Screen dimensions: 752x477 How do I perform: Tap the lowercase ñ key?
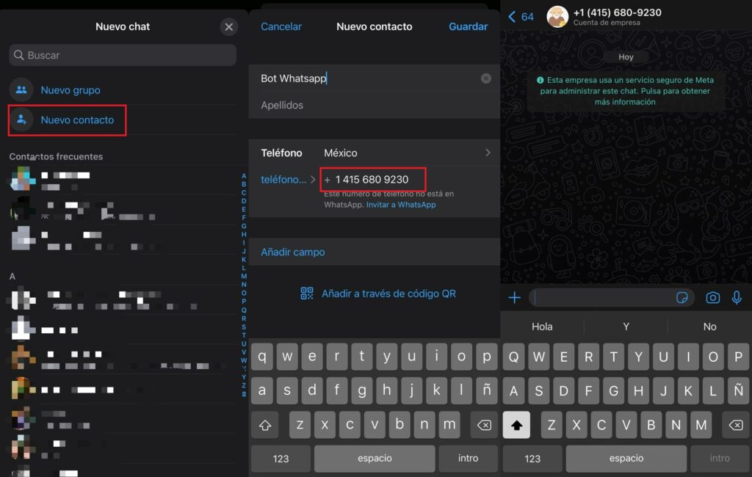[x=486, y=390]
